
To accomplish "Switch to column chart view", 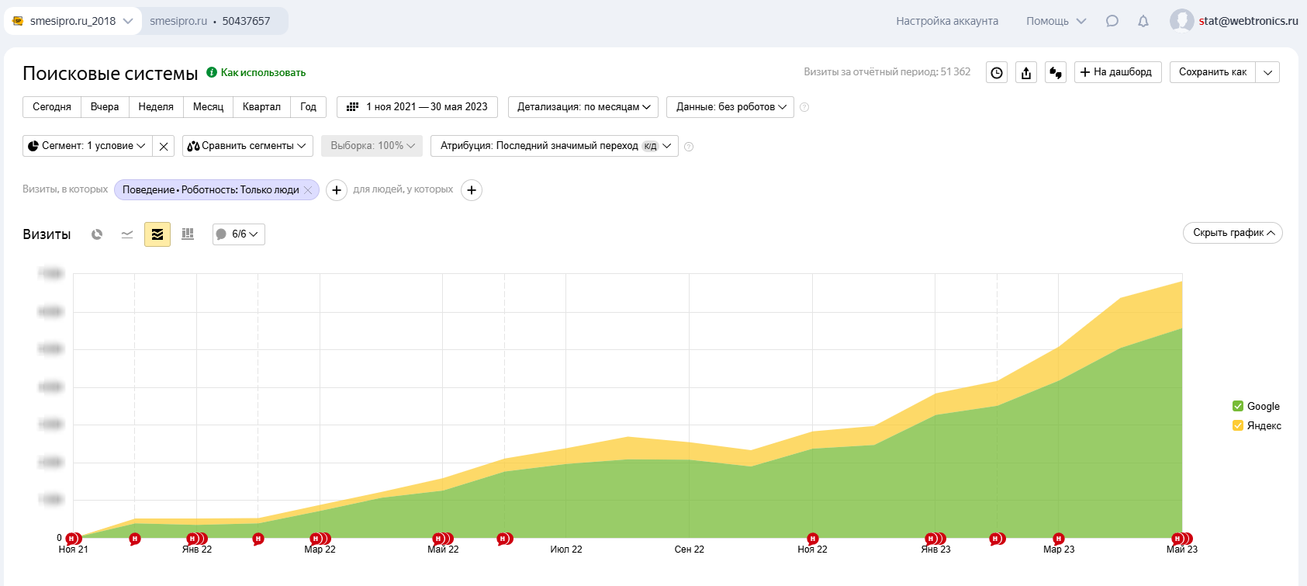I will [x=188, y=234].
